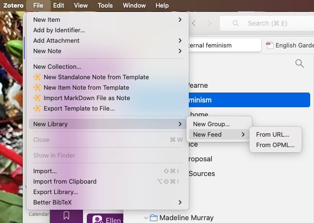Viewport: 314px width, 223px height.
Task: Switch to the English Garde tab
Action: point(289,45)
